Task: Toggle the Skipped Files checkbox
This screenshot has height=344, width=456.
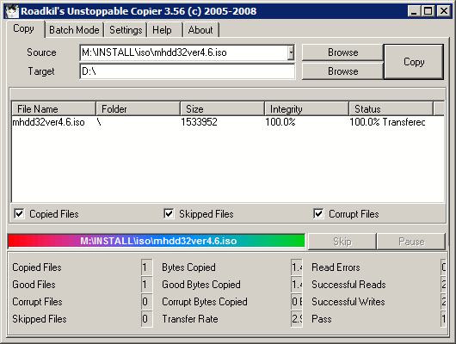Action: [x=169, y=214]
